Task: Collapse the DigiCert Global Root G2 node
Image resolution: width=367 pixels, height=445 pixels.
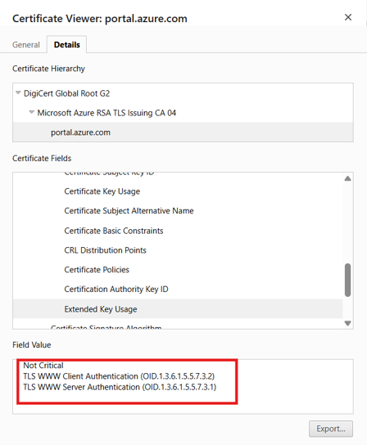Action: 18,92
